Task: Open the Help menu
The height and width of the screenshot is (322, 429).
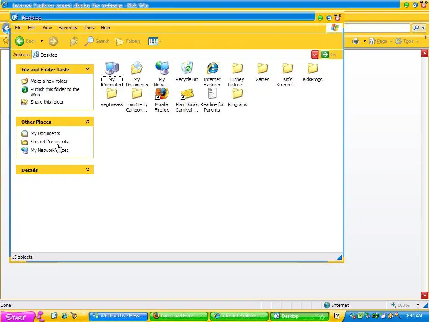Action: click(x=105, y=28)
